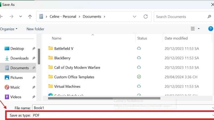Click the sidebar vertical scrollbar thumb
The image size is (214, 120).
[x=39, y=56]
